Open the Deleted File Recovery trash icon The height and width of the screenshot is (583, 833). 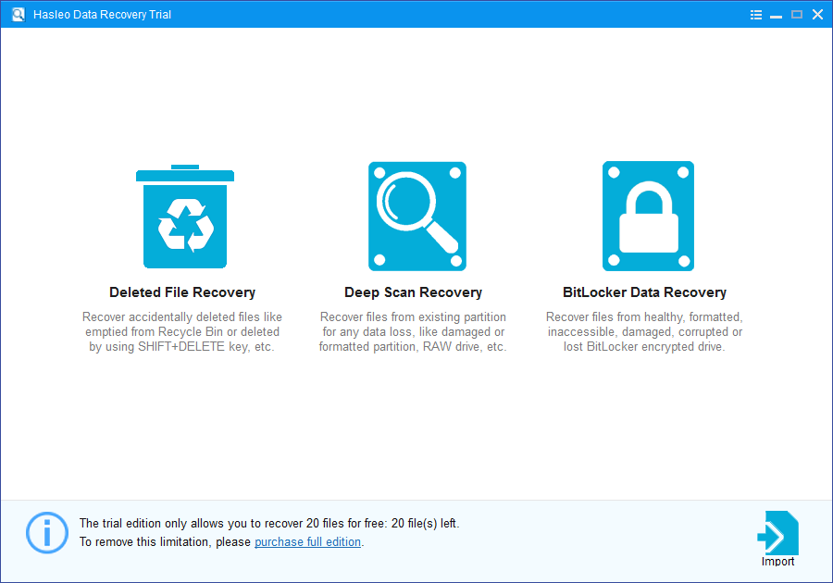pos(185,216)
